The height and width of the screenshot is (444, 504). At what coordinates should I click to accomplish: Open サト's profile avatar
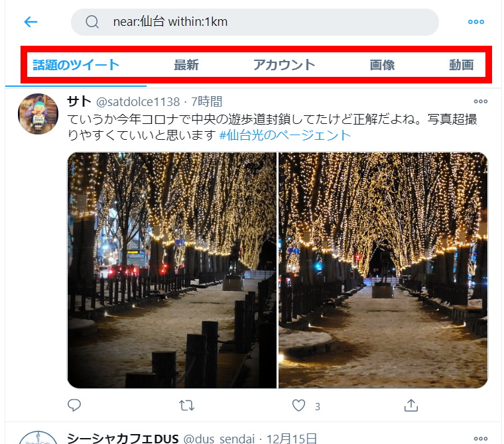(x=38, y=114)
